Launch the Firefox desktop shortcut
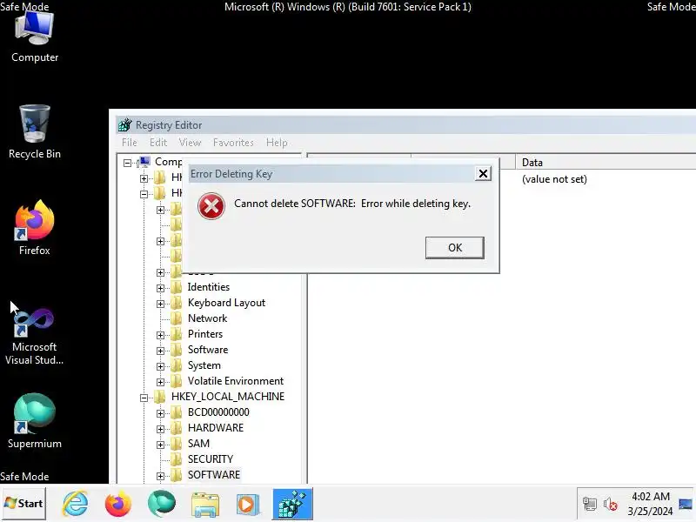 35,228
